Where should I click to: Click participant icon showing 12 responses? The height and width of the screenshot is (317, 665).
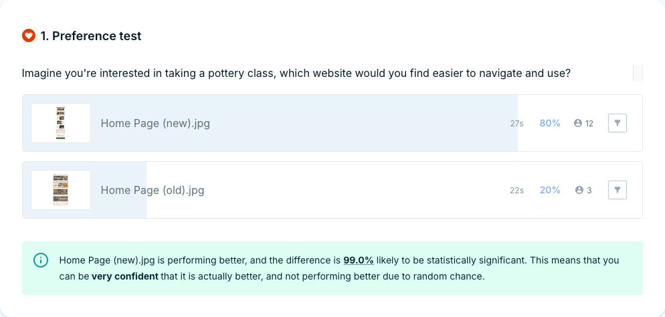(x=578, y=123)
